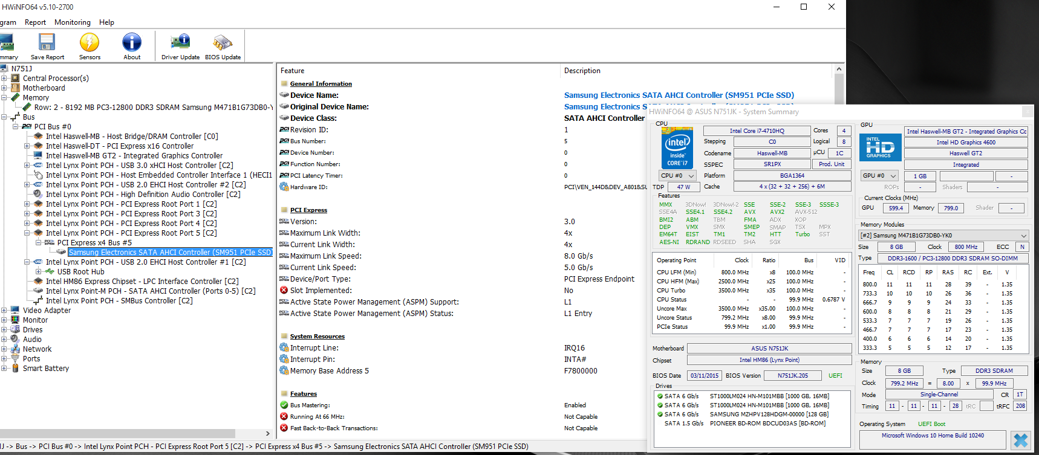Collapse the PCI Bus #0 node

16,127
